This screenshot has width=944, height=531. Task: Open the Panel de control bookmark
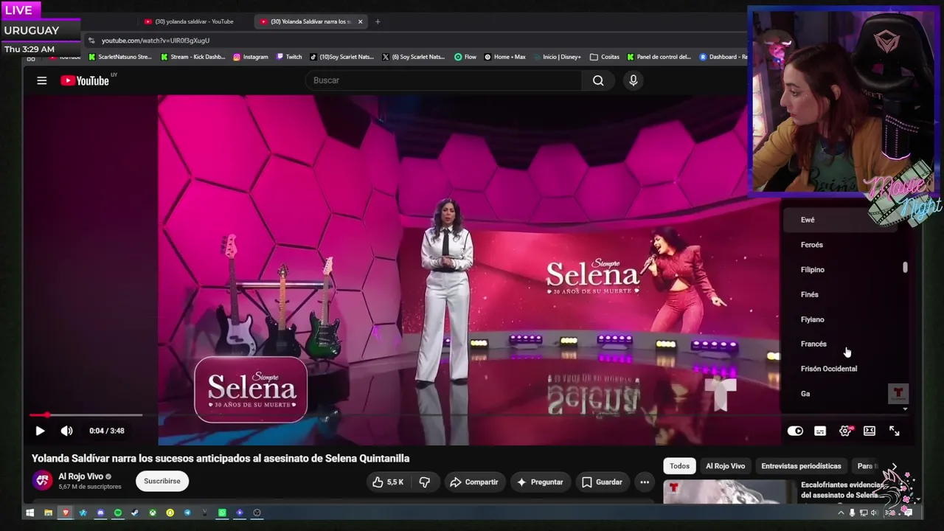coord(659,57)
